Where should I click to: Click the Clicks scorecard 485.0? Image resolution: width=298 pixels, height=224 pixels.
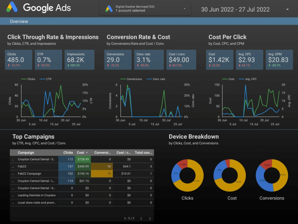coord(18,60)
